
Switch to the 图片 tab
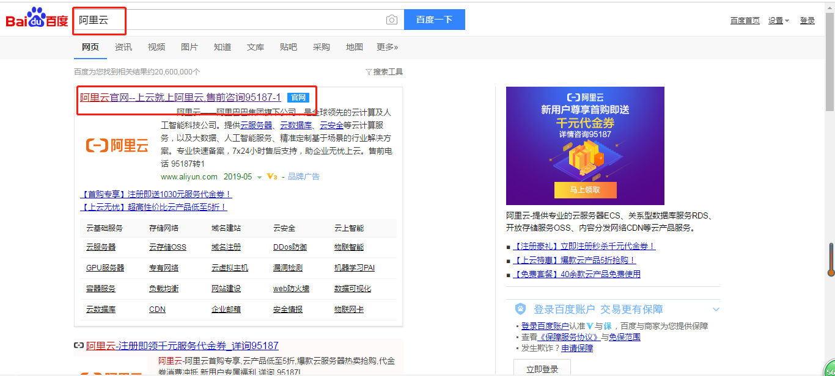click(x=189, y=47)
